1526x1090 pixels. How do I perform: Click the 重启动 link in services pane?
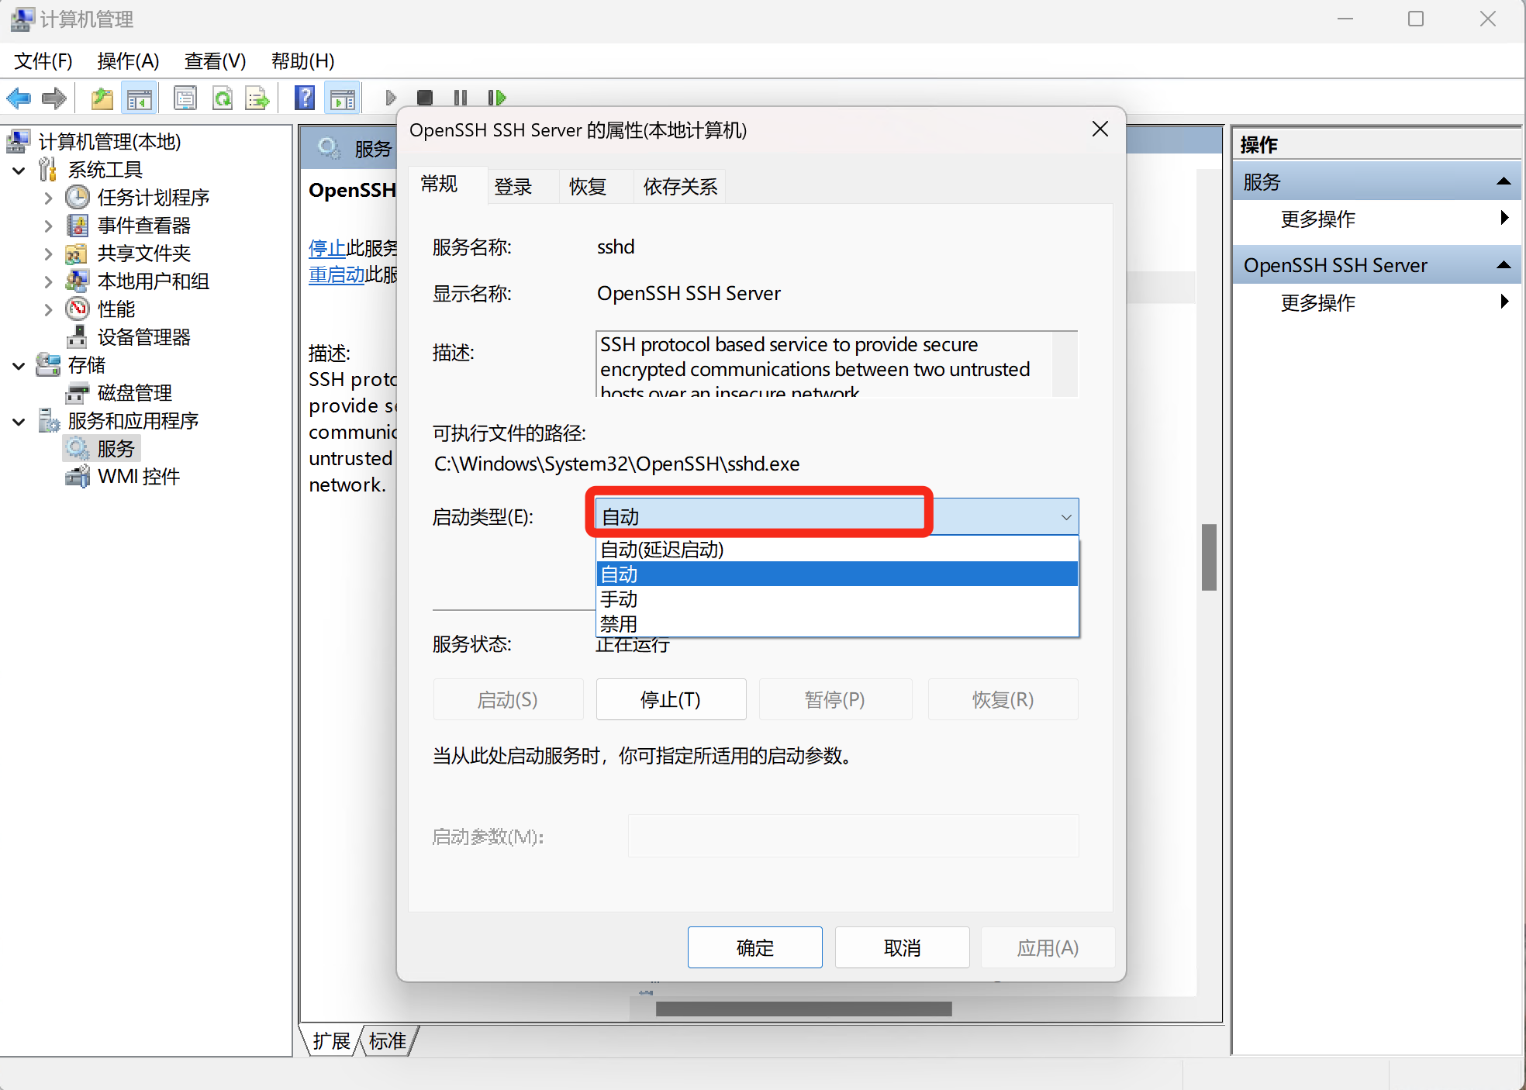[337, 274]
